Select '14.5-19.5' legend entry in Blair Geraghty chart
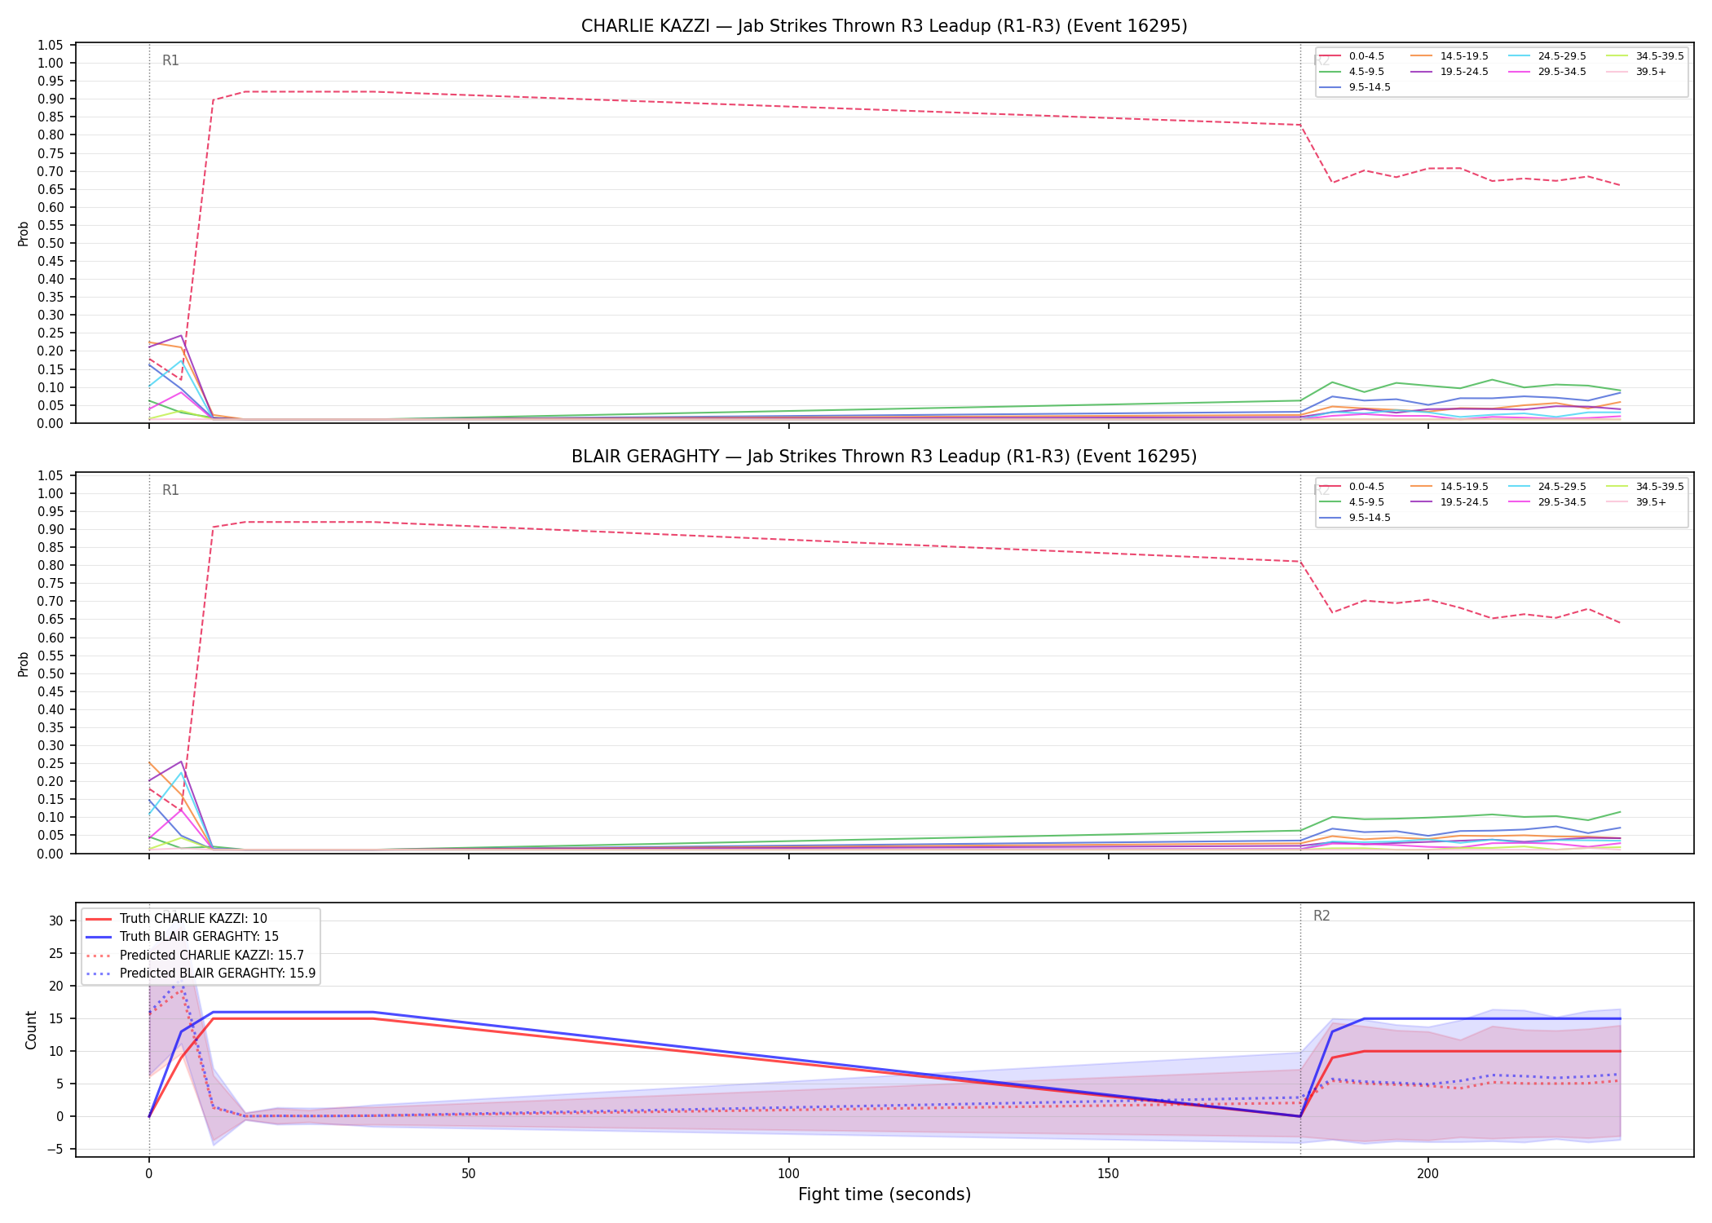 coord(1449,487)
